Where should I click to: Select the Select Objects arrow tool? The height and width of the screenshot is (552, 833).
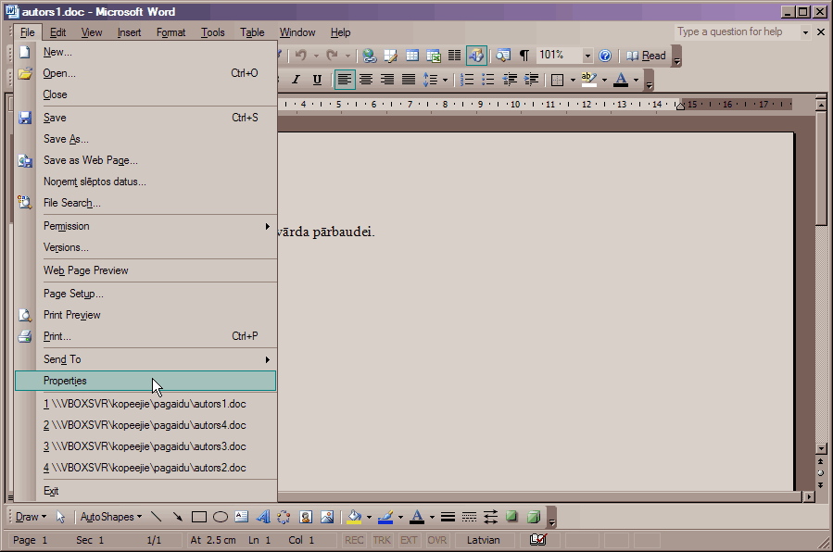point(60,517)
